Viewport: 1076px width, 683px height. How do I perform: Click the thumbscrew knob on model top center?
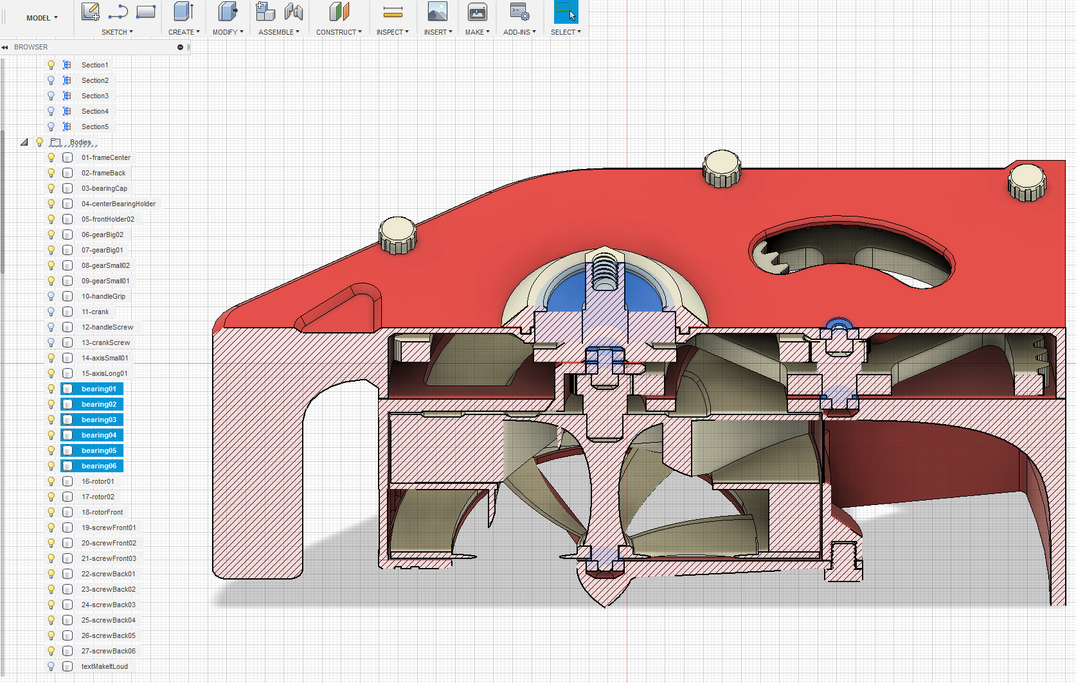point(722,168)
